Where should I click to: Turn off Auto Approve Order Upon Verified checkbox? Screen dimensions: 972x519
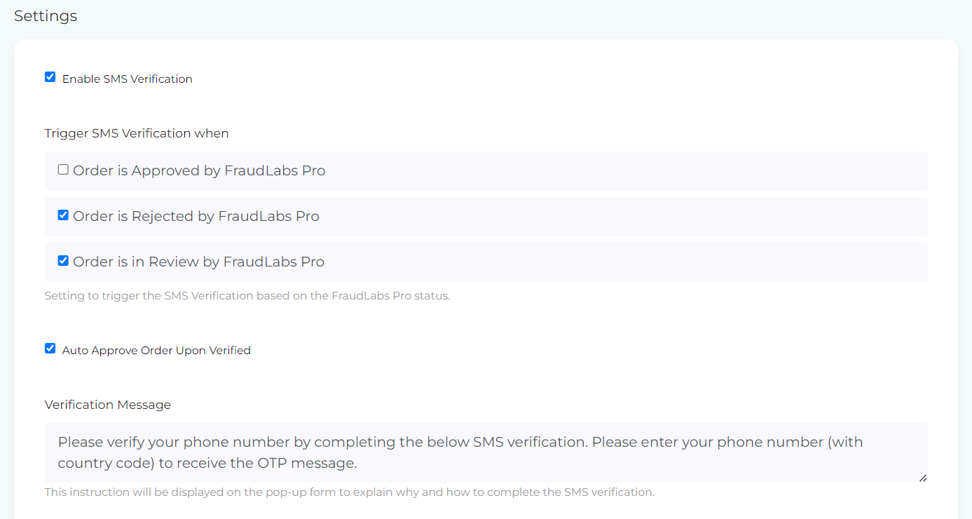(x=50, y=348)
